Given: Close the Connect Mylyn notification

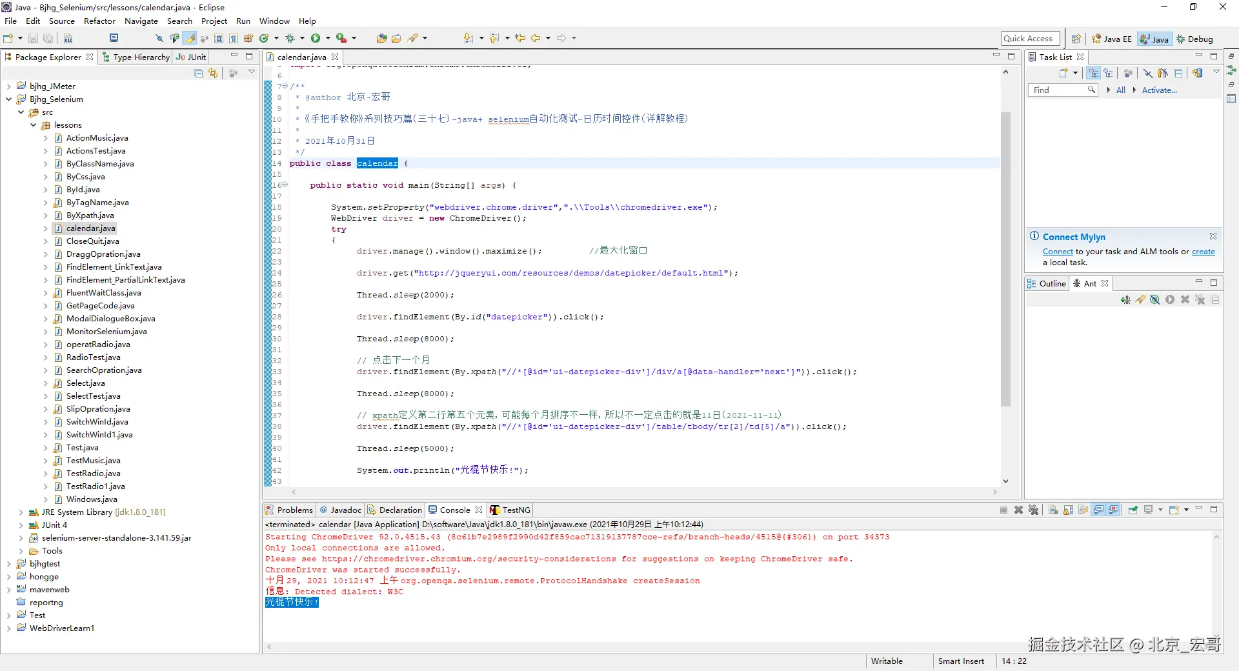Looking at the screenshot, I should coord(1213,237).
